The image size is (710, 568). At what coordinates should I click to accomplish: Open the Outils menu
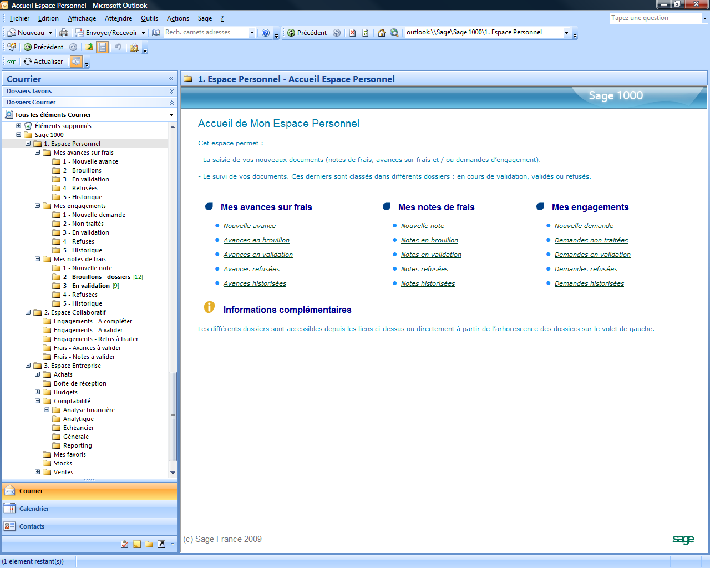click(x=149, y=18)
